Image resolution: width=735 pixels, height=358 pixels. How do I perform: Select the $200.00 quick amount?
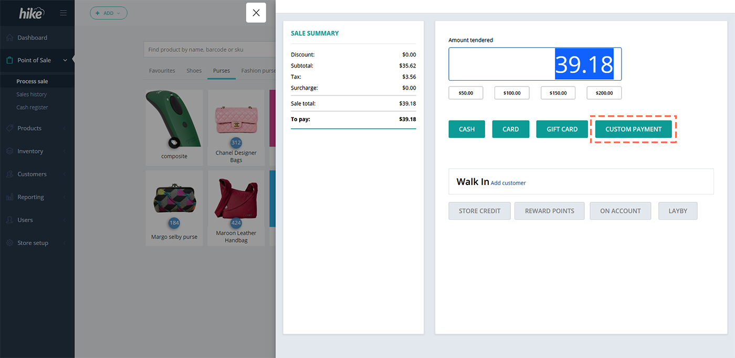[604, 93]
